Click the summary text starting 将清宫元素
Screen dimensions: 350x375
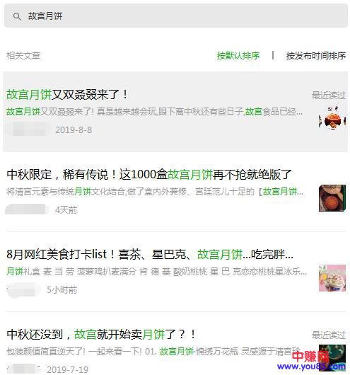(x=155, y=192)
